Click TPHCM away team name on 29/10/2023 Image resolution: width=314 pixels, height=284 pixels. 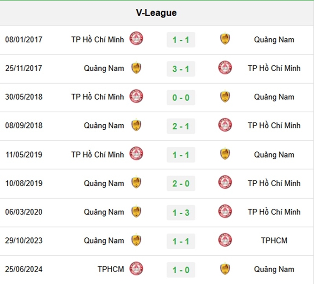click(274, 240)
